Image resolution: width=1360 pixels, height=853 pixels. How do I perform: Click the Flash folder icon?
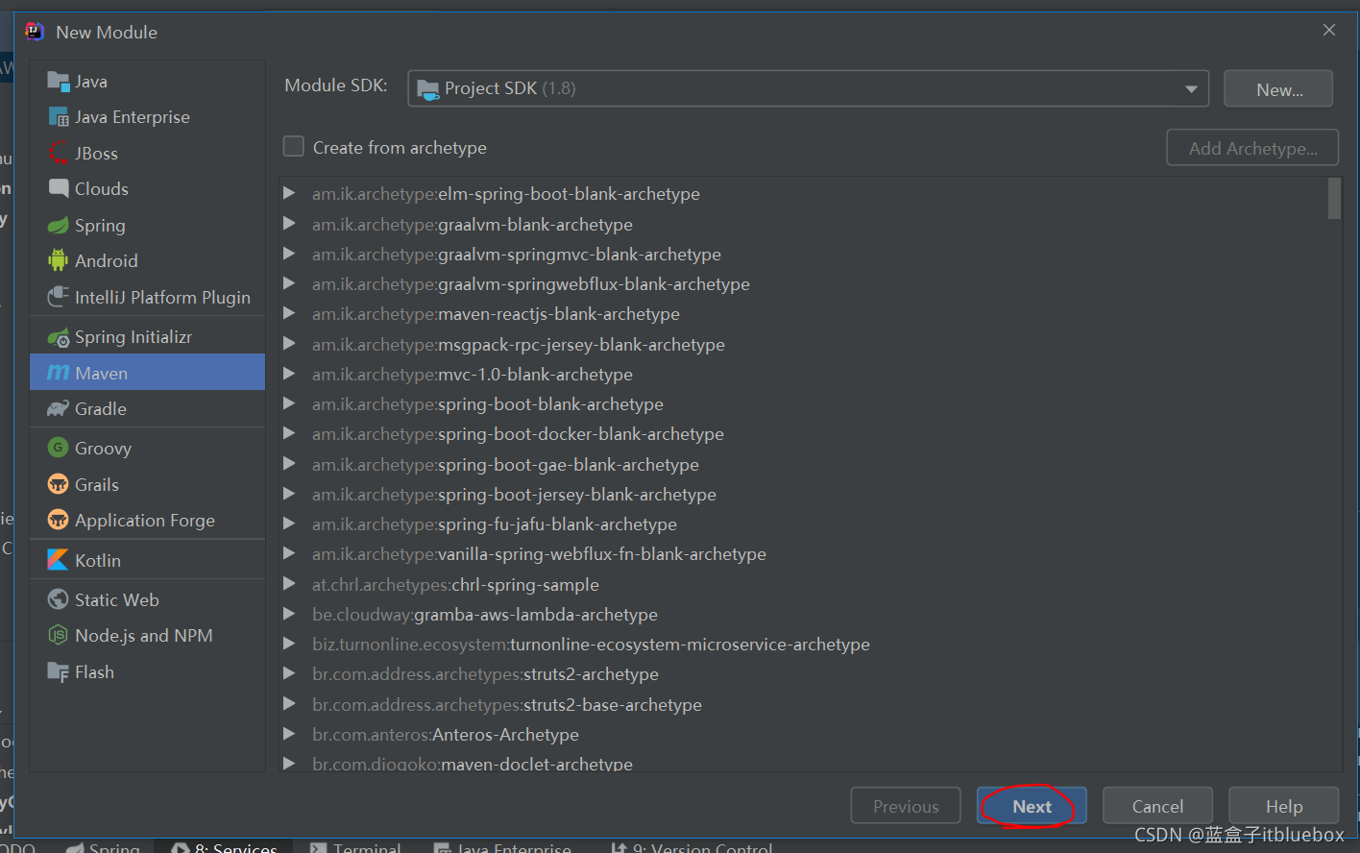(59, 671)
